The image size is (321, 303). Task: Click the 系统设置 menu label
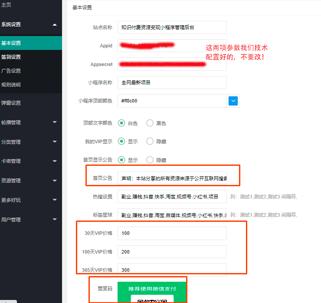click(x=11, y=24)
